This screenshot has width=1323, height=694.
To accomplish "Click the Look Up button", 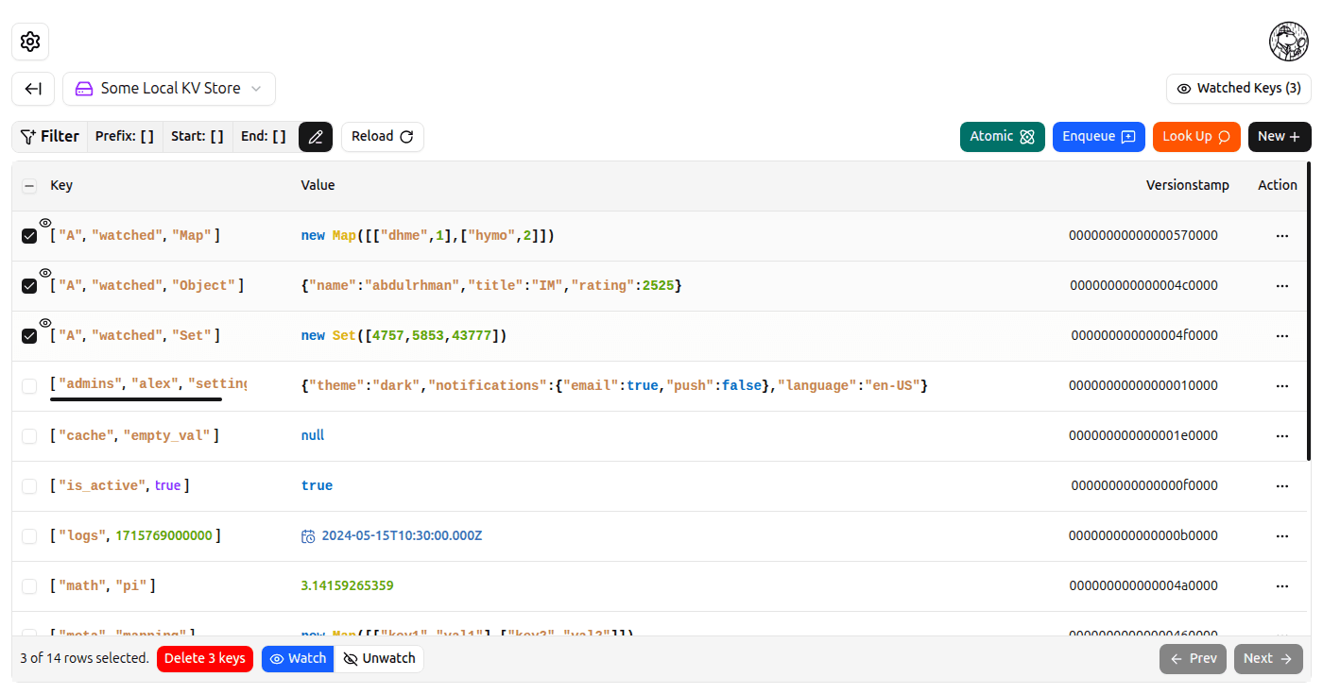I will (1196, 137).
